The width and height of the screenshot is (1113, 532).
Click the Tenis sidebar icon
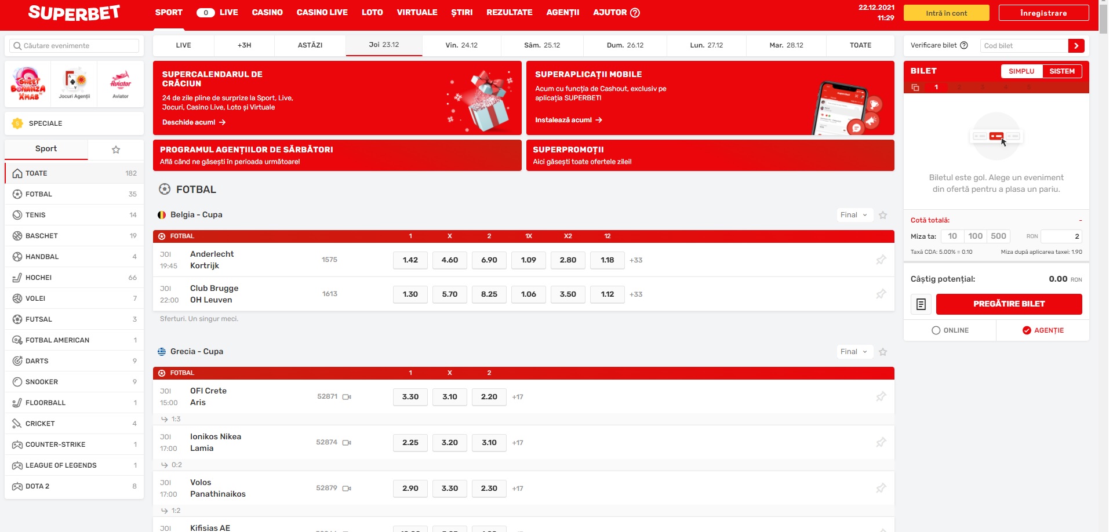tap(17, 215)
